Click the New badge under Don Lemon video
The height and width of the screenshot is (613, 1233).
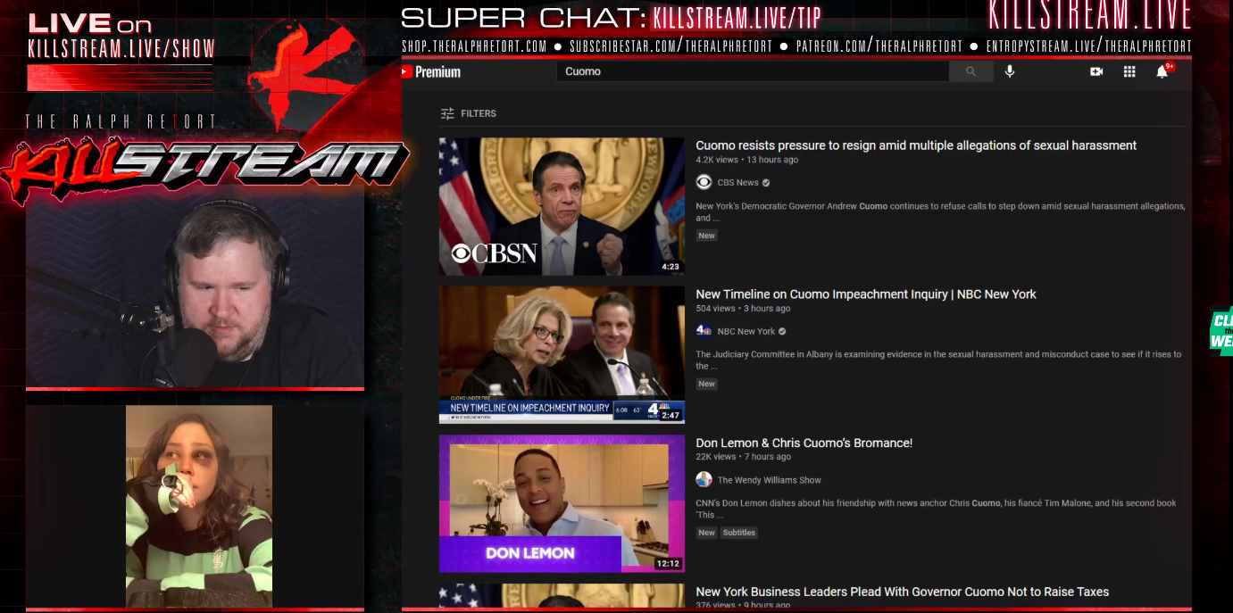[707, 533]
